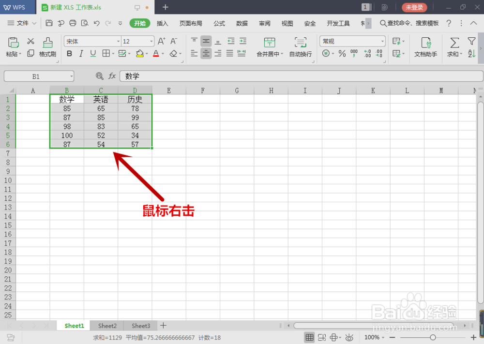Click the increase decimal places icon
Viewport: 484px width, 344px height.
(367, 53)
